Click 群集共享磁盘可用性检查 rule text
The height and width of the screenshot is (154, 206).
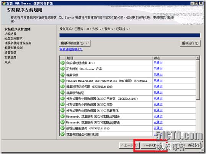click(x=82, y=134)
